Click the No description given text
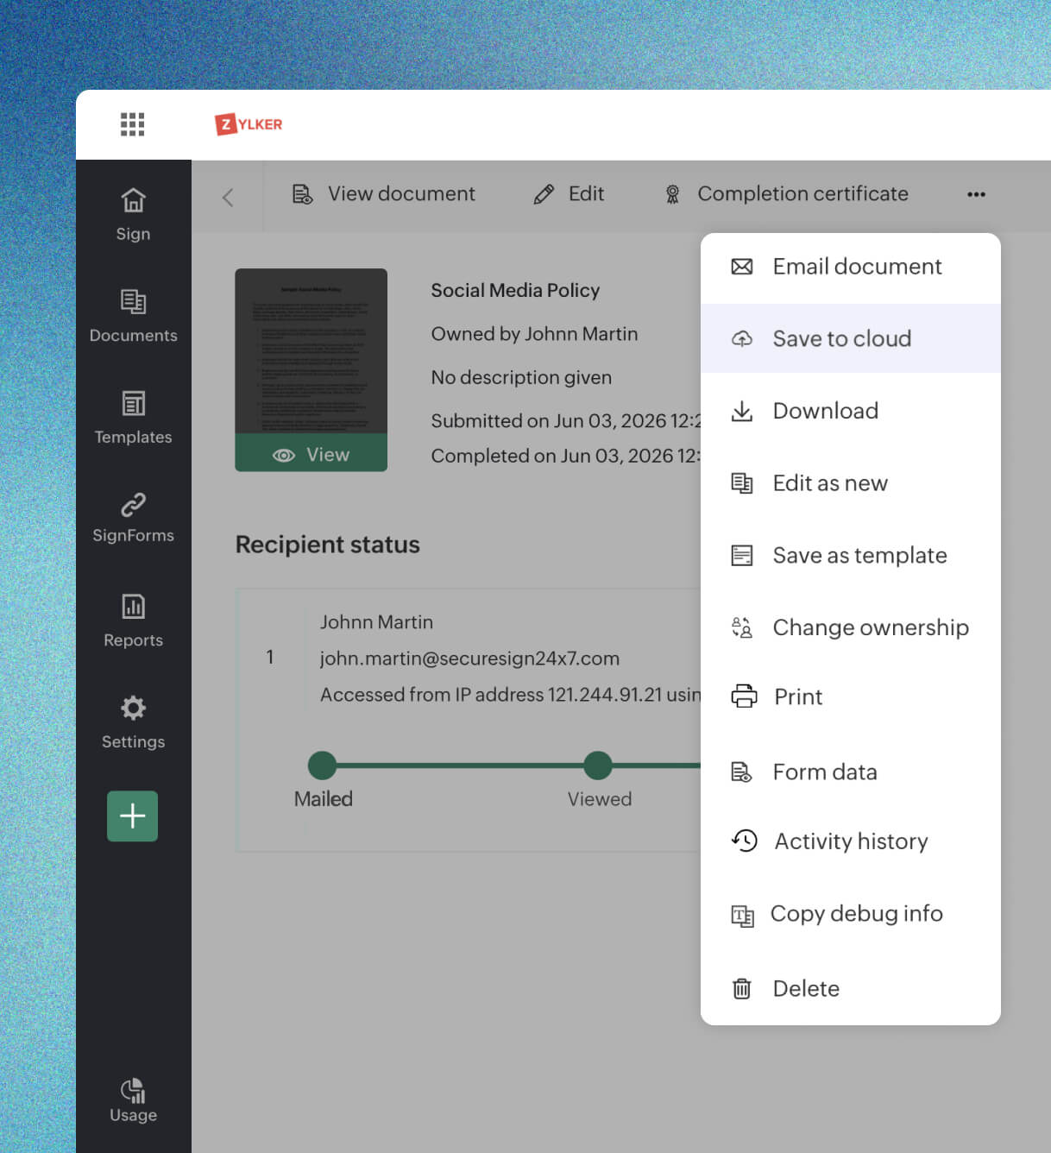Image resolution: width=1051 pixels, height=1153 pixels. coord(521,377)
